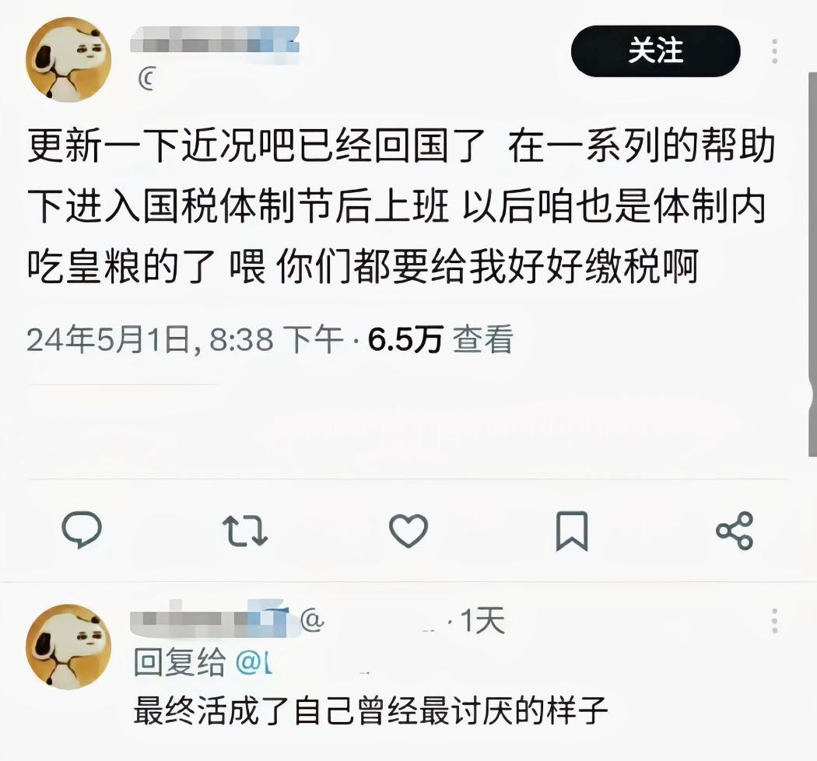817x761 pixels.
Task: Click the 24年5月1日 post timestamp
Action: 185,340
